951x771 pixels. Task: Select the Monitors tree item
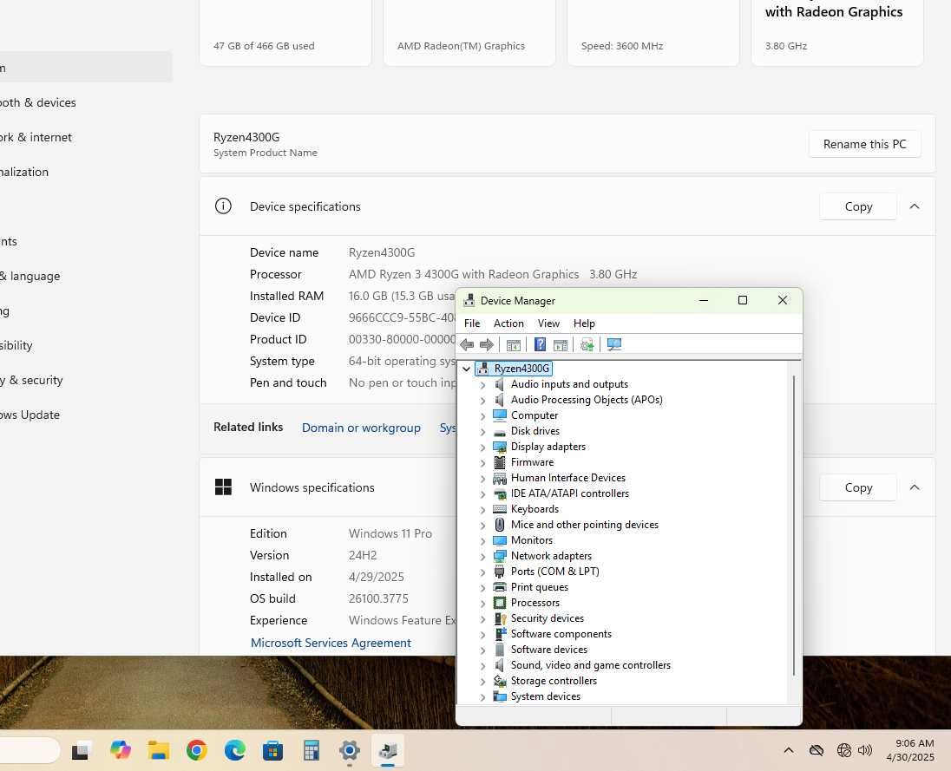pos(531,540)
